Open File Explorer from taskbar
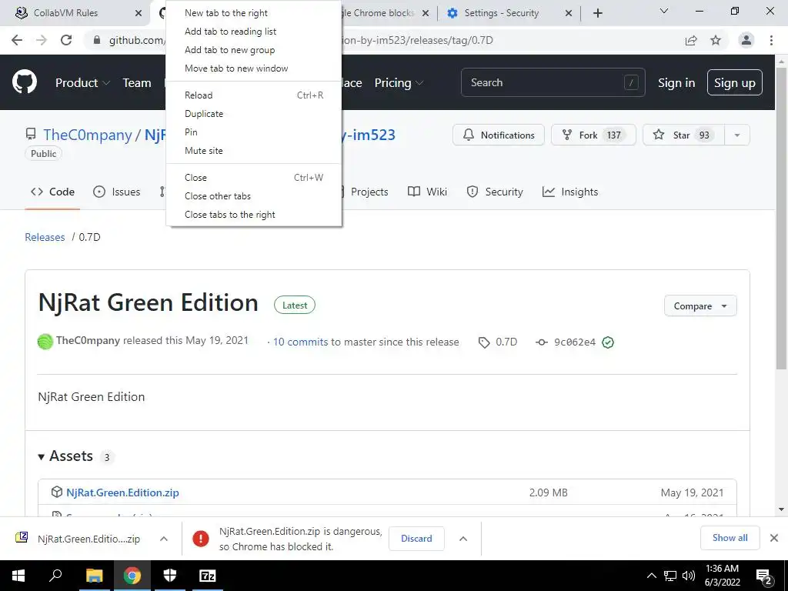Screen dimensions: 788x591 [x=94, y=576]
